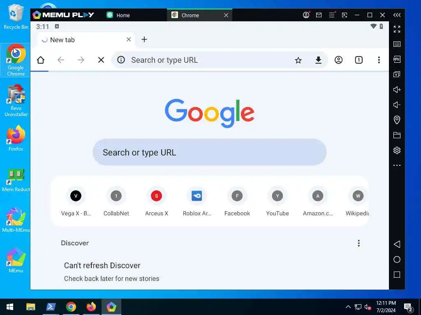This screenshot has height=315, width=421.
Task: Click taskbar clock 12:11 PM
Action: [x=386, y=307]
